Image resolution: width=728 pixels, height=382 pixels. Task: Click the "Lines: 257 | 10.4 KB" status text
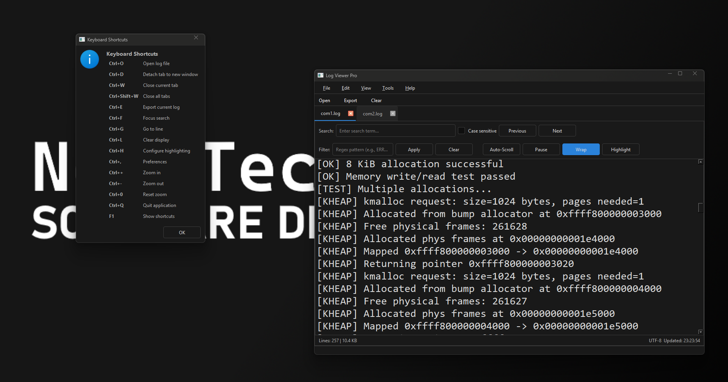[338, 341]
